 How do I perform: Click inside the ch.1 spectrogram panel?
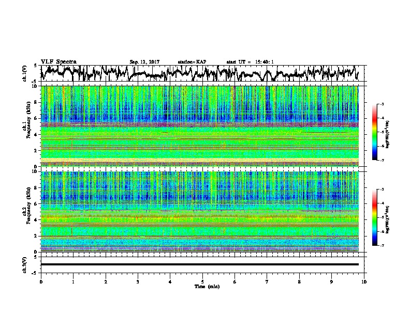199,126
